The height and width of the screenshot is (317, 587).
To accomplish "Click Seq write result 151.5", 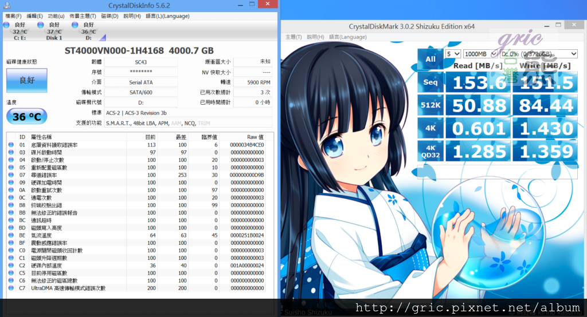I will pos(545,82).
